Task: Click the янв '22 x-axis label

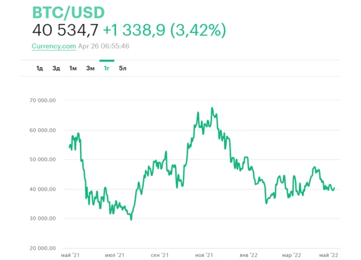Action: [248, 255]
